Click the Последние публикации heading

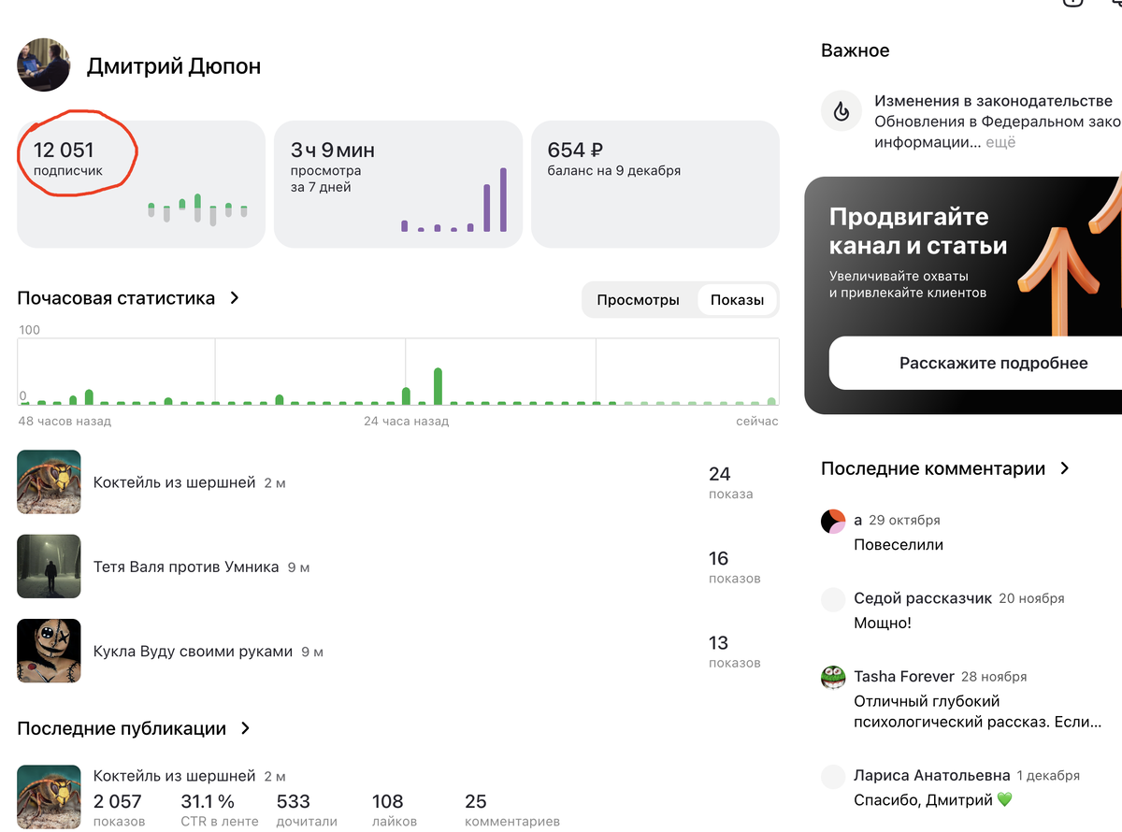[122, 728]
